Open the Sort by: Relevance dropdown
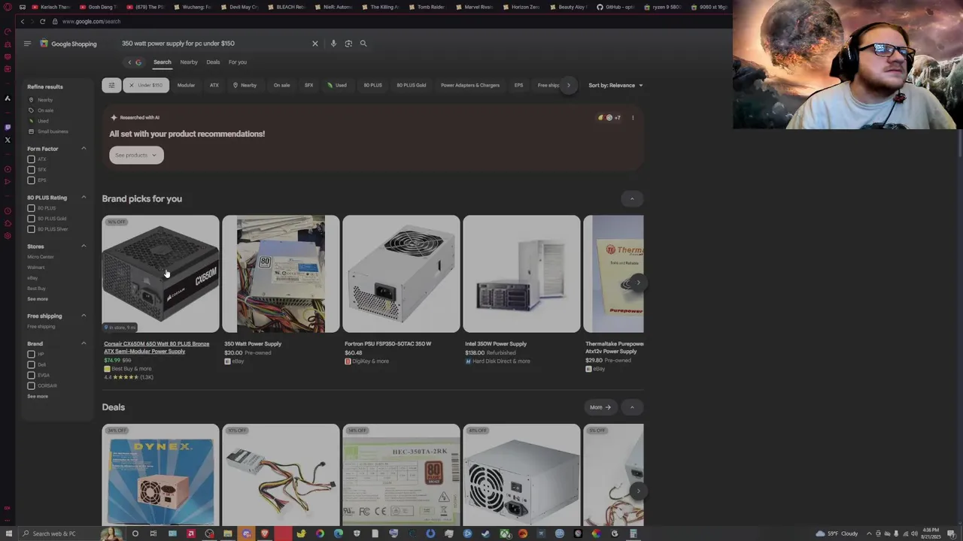The image size is (963, 541). coord(615,86)
